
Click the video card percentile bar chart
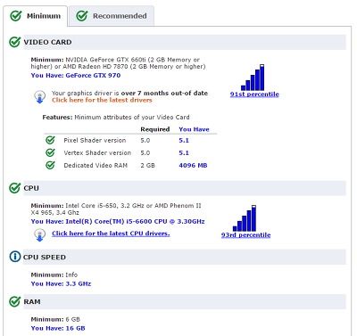click(253, 78)
